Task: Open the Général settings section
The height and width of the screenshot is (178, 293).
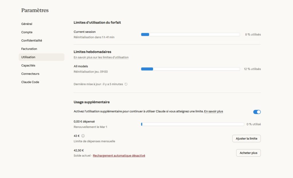Action: pos(27,24)
